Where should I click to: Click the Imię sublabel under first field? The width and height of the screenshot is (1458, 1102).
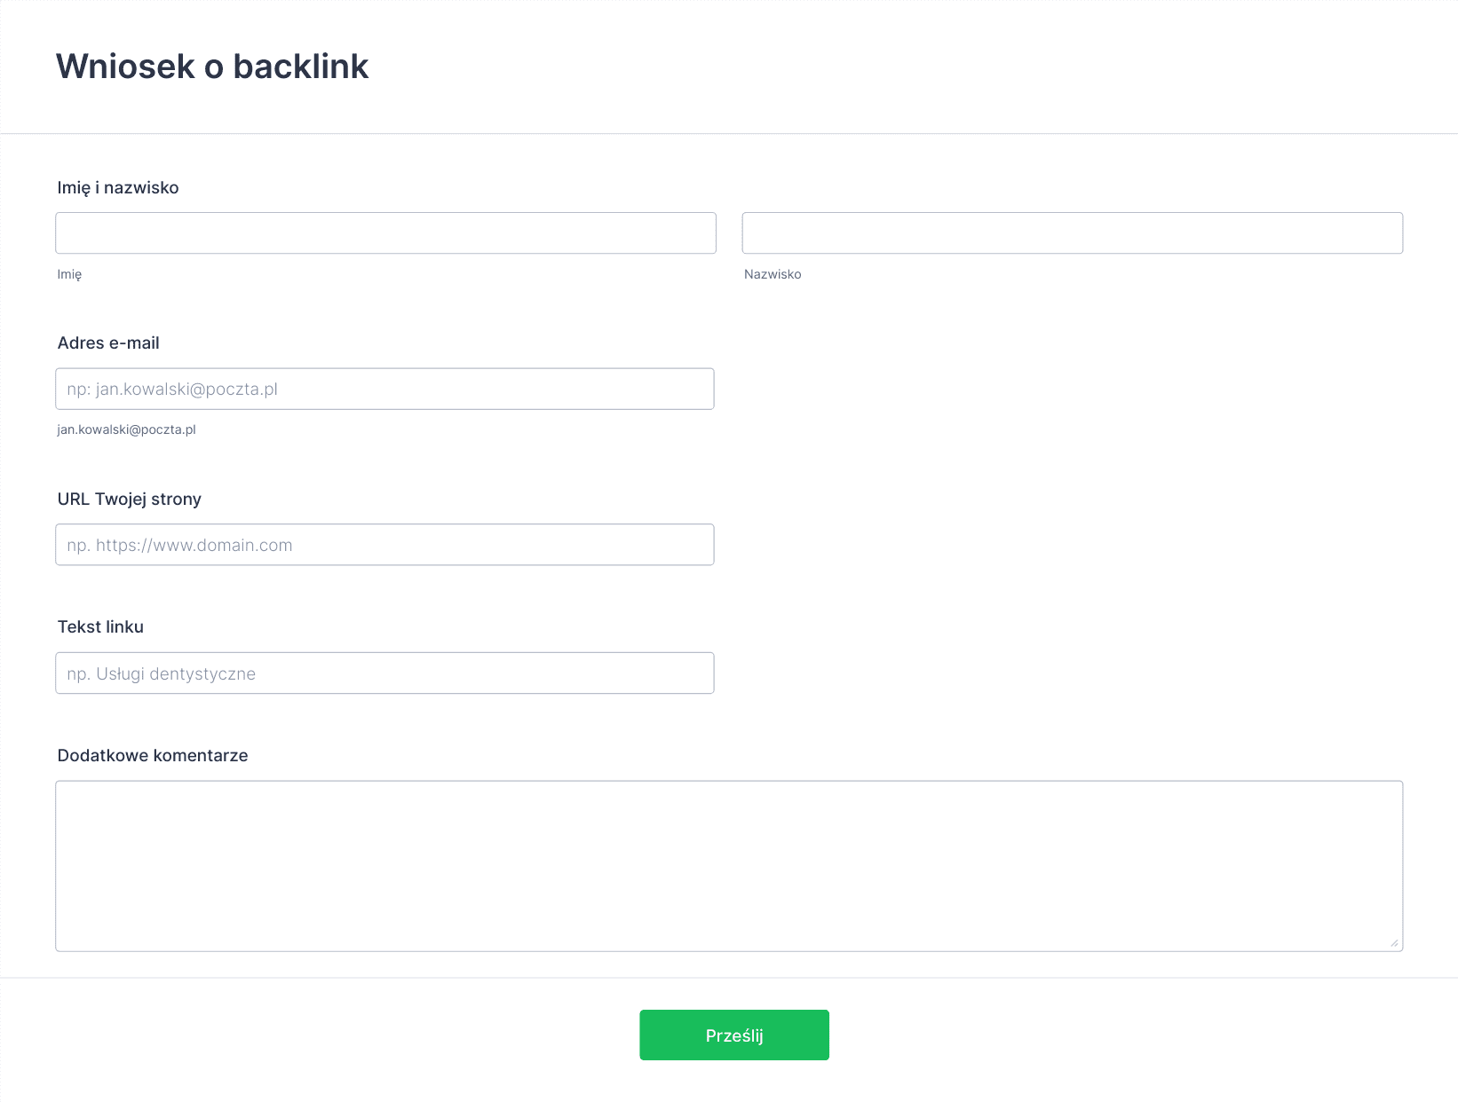69,274
